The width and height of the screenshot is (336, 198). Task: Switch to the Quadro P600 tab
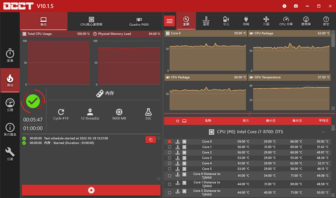tap(139, 21)
